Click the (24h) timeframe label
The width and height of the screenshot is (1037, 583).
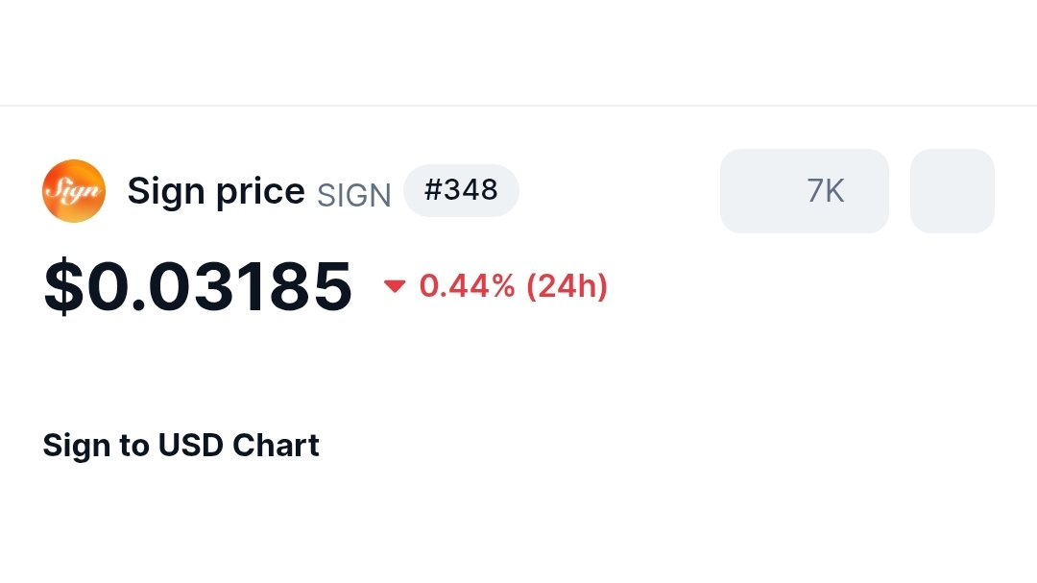567,286
